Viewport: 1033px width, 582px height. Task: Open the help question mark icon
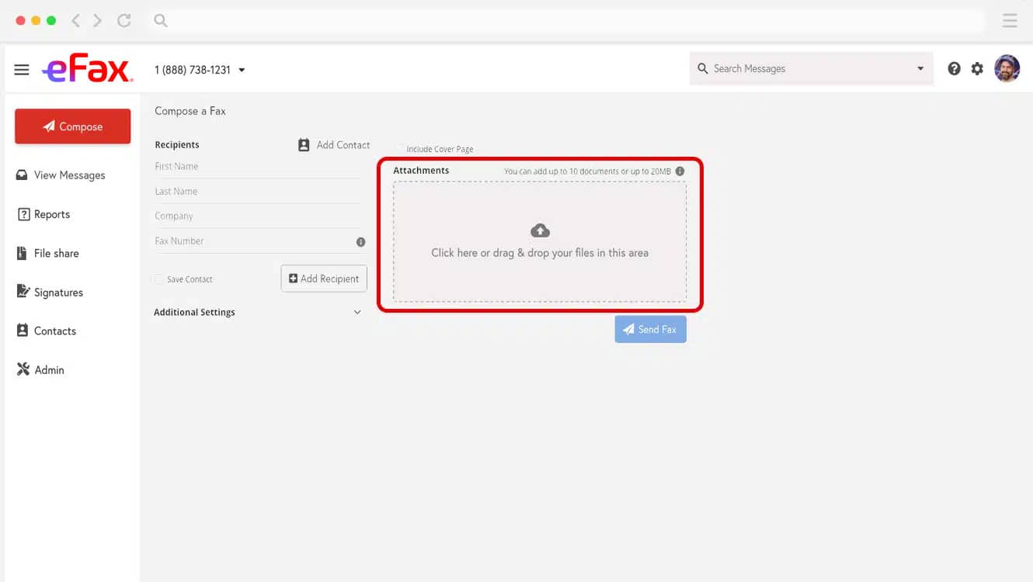954,68
